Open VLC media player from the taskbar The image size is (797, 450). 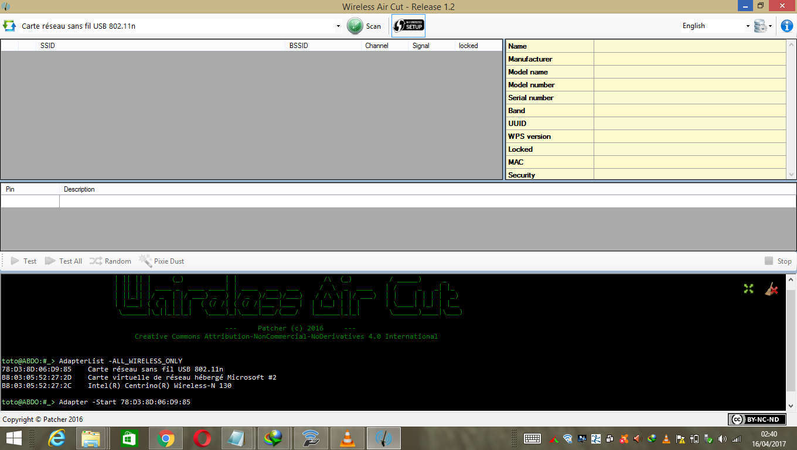pos(347,438)
